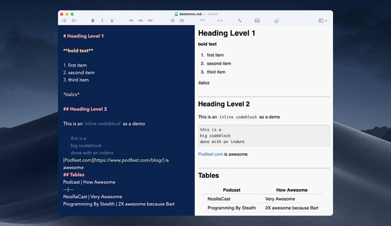Apply Heading 2 with the H2 button
Image resolution: width=391 pixels, height=226 pixels.
(x=141, y=21)
